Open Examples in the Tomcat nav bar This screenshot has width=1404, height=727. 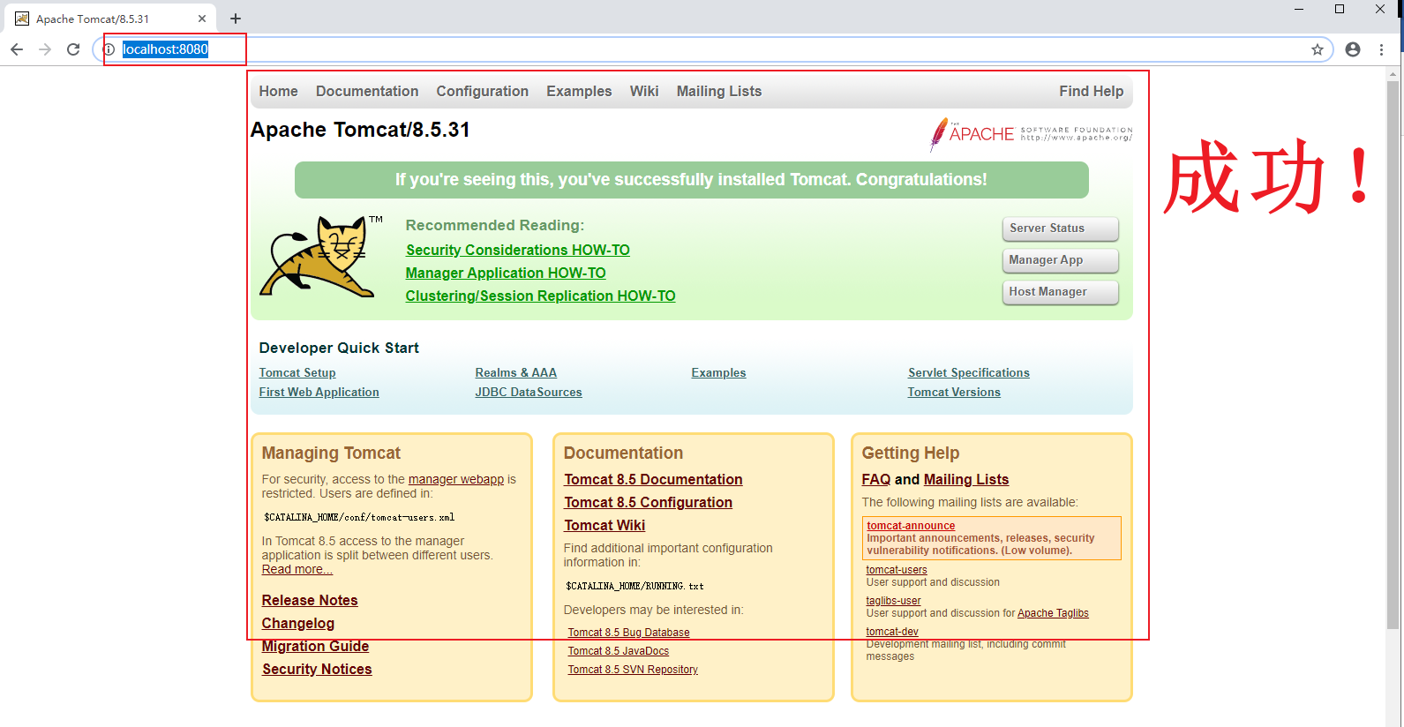point(579,91)
